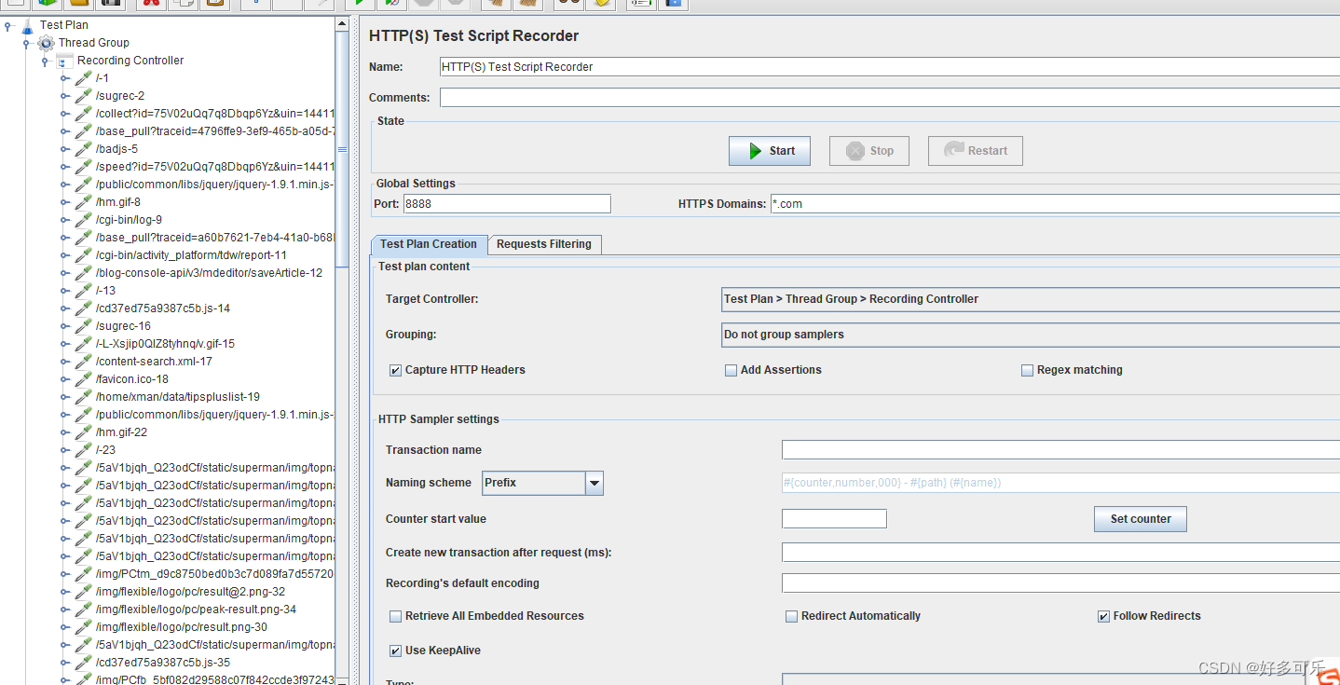
Task: Enable the Regex matching checkbox
Action: pyautogui.click(x=1027, y=370)
